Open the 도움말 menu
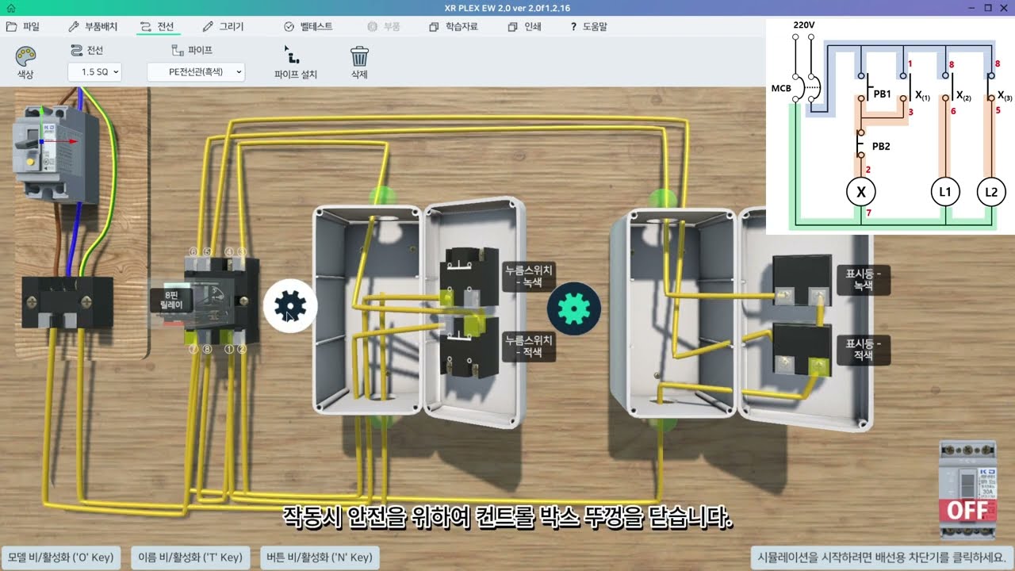Screen dimensions: 1015x571 (x=588, y=26)
